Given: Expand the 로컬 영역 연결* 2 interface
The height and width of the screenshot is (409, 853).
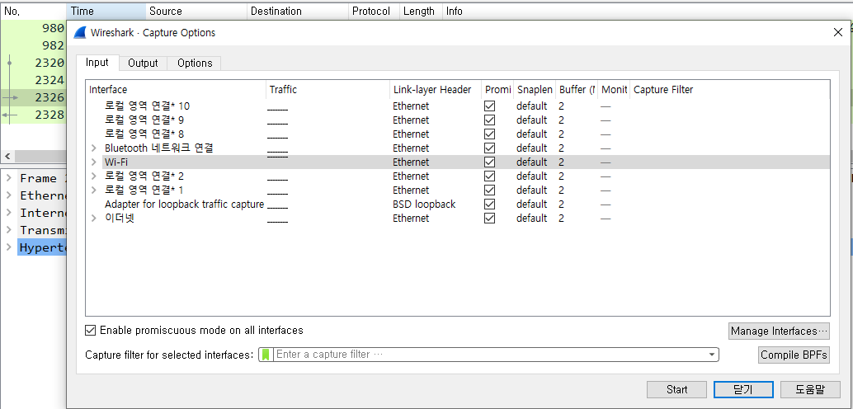Looking at the screenshot, I should tap(94, 176).
